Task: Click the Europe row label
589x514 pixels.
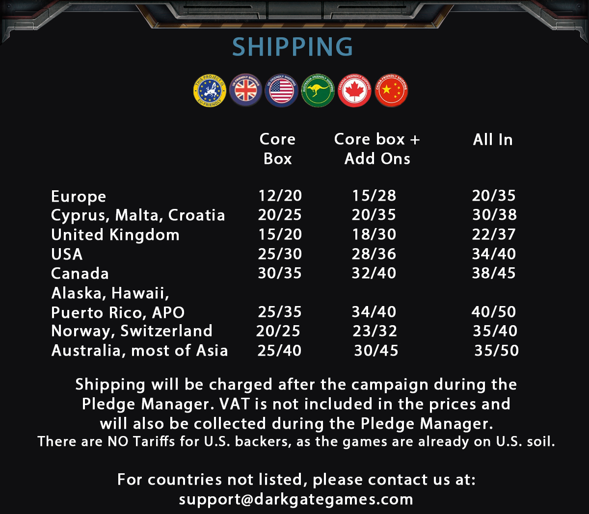Action: [x=79, y=197]
